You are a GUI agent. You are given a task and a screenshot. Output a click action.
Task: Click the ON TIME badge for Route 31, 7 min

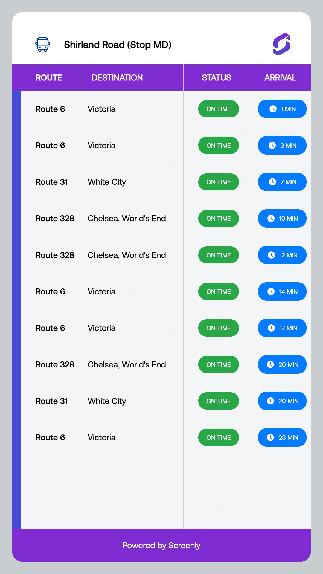219,182
